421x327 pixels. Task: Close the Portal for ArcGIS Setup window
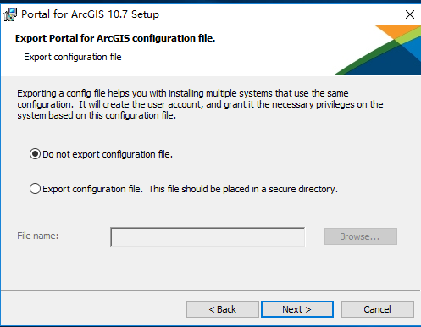coord(409,14)
